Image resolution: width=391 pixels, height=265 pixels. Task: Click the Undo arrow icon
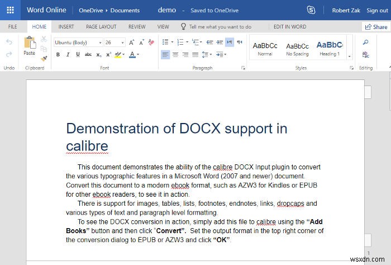pos(9,42)
